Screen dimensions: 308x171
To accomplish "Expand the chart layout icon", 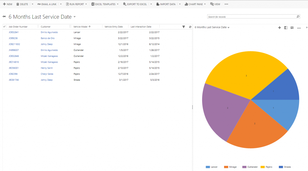I will [x=286, y=28].
